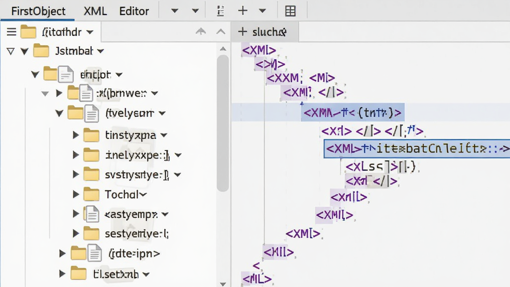Image resolution: width=510 pixels, height=287 pixels.
Task: Expand the 'svstysrtye' folder
Action: pos(76,175)
